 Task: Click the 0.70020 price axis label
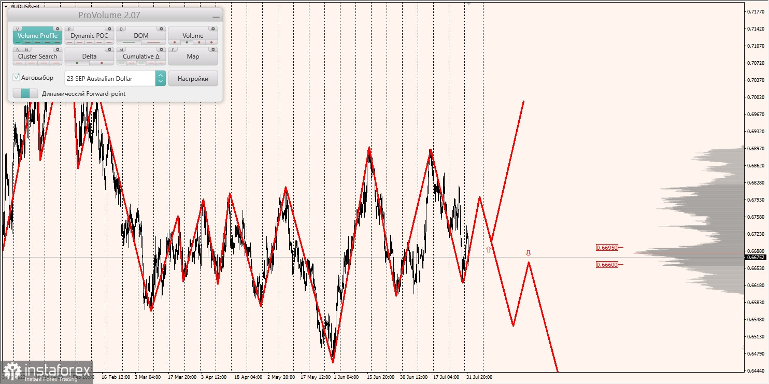coord(757,97)
